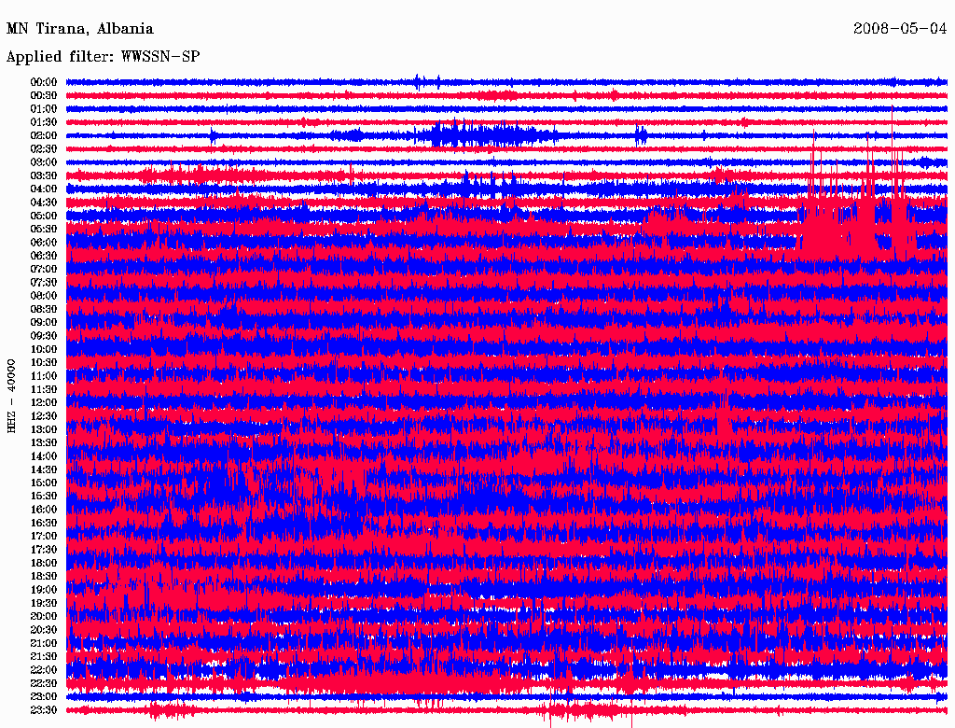Screen dimensions: 955x728
Task: Select the 10:00 time label
Action: [x=44, y=349]
